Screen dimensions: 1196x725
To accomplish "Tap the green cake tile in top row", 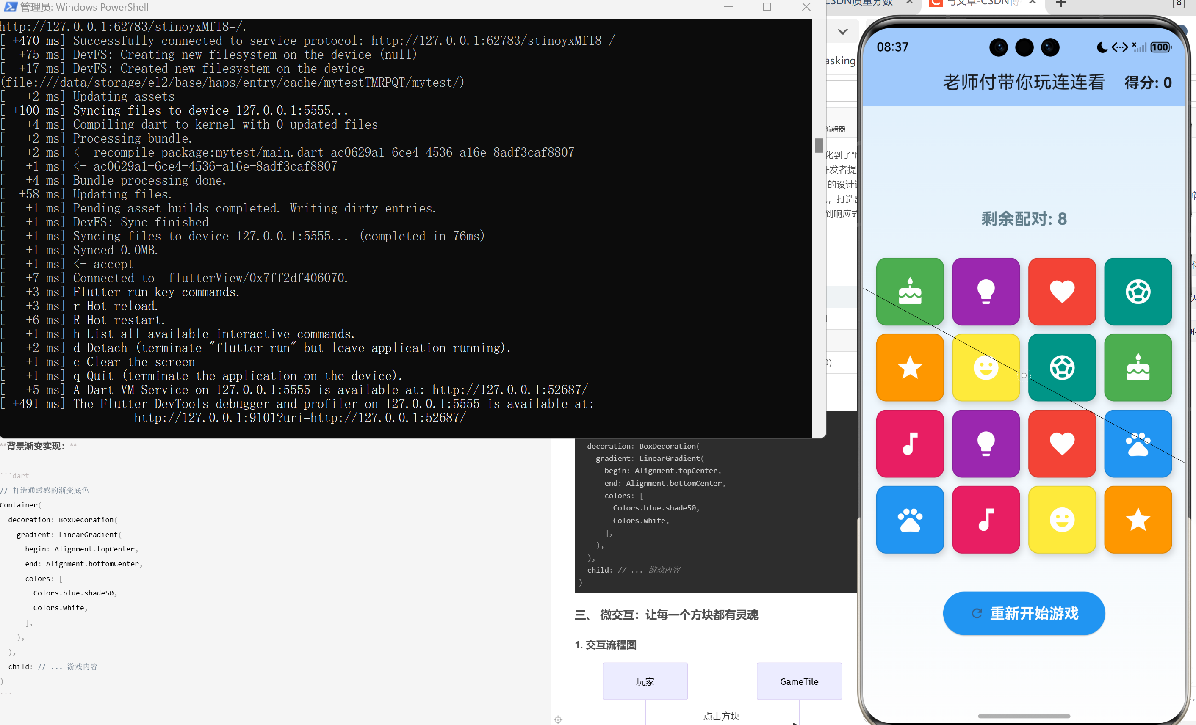I will (910, 291).
